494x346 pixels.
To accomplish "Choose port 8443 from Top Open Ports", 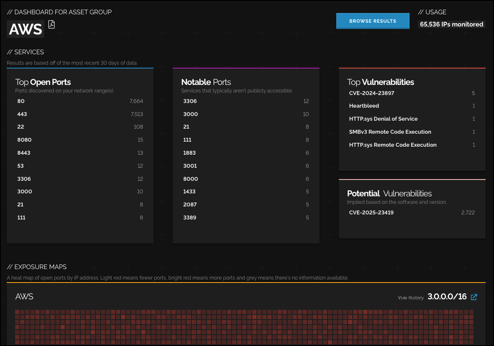I will (x=24, y=153).
